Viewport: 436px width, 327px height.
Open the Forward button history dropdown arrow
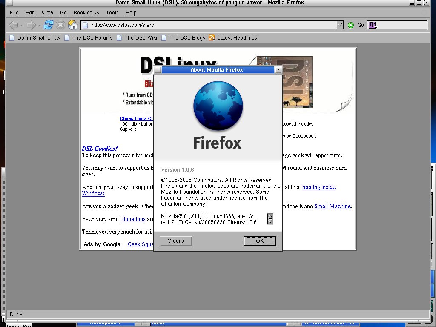pos(40,25)
